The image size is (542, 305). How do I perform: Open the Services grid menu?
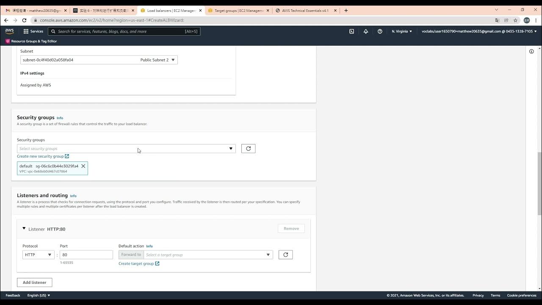pyautogui.click(x=26, y=31)
